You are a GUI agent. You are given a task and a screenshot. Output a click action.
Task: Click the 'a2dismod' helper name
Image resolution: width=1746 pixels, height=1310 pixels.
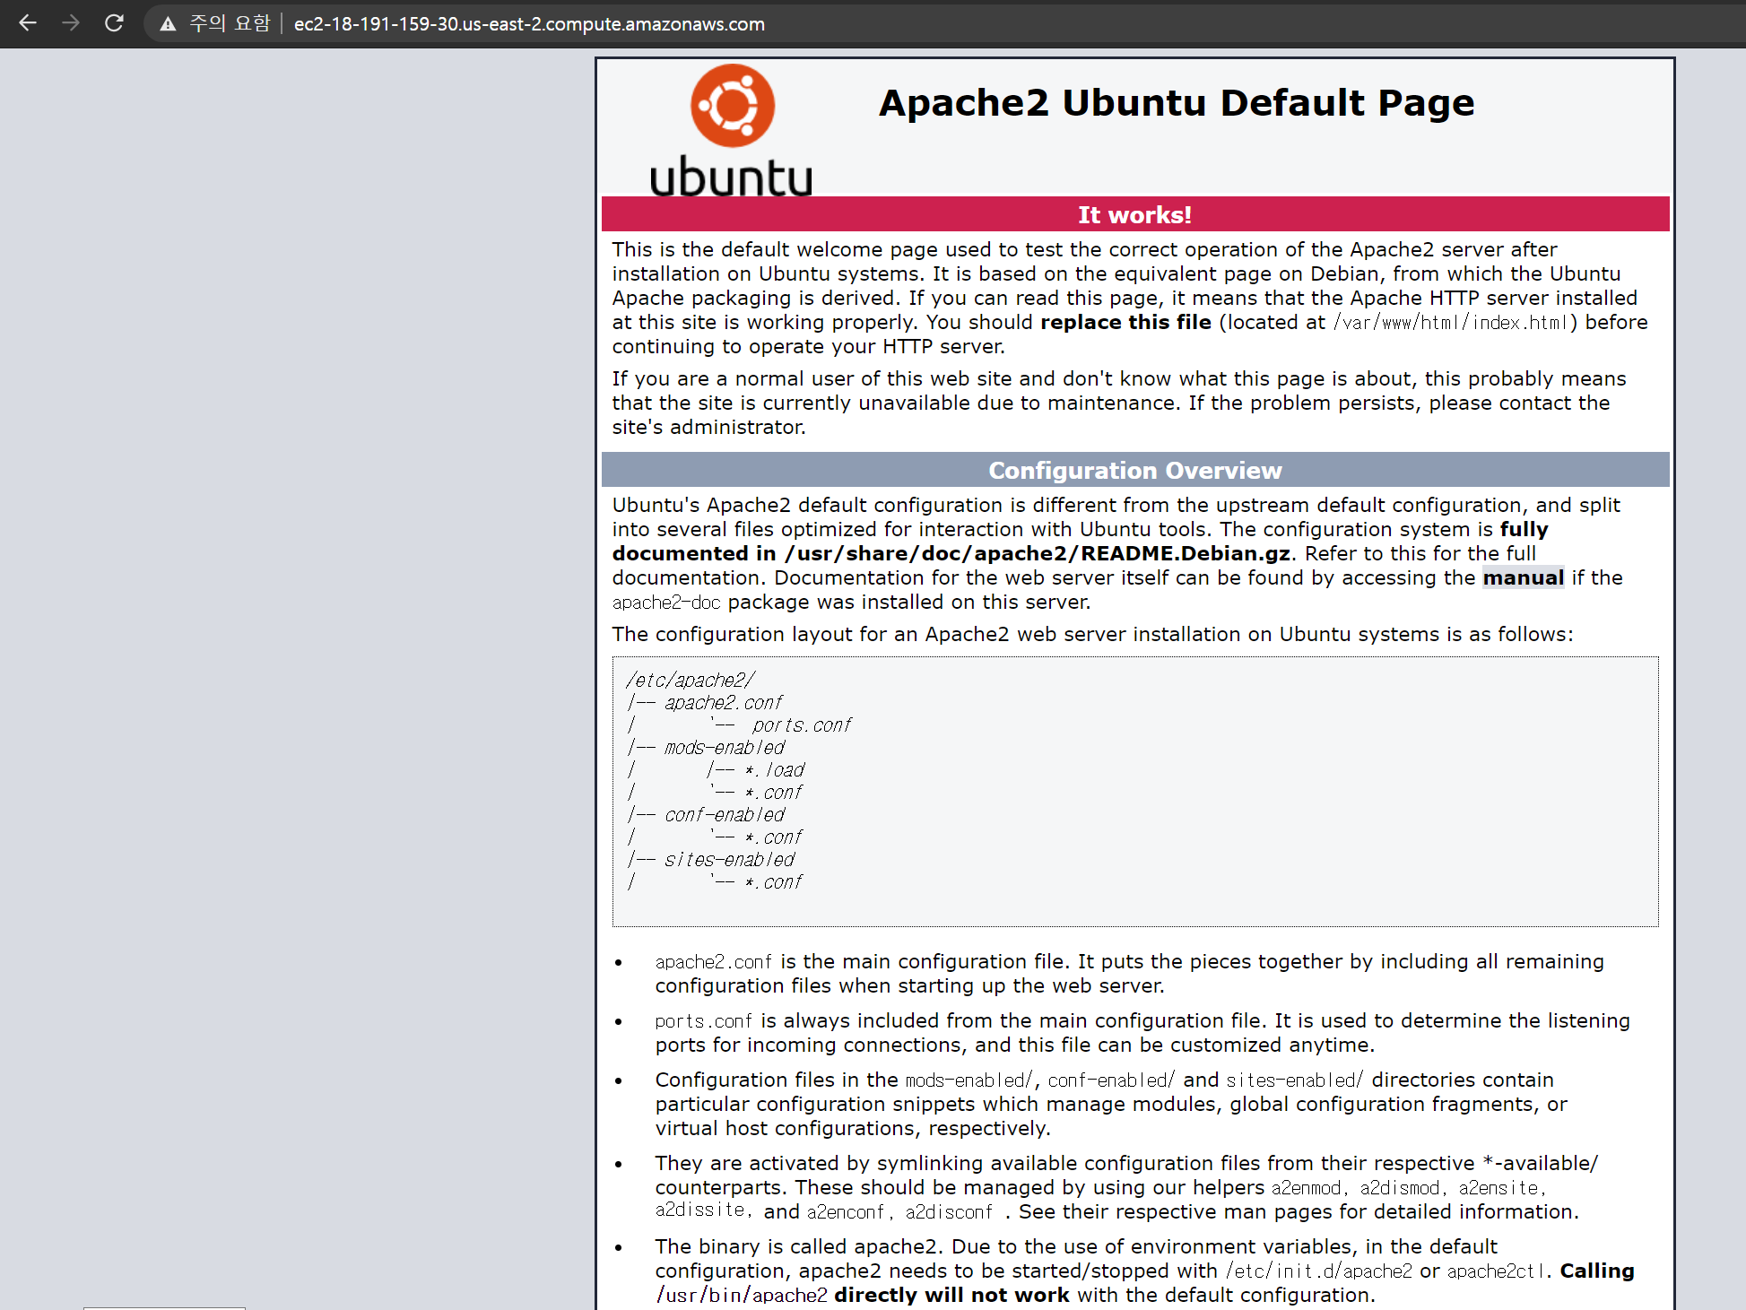coord(1400,1188)
